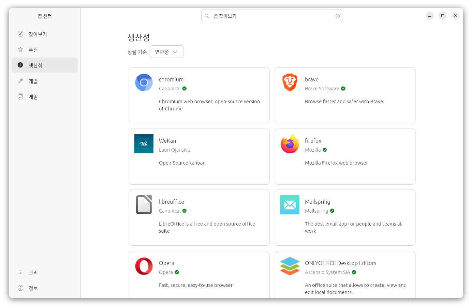Click the 정렬 기준 label
Viewport: 472px width, 308px height.
[137, 52]
